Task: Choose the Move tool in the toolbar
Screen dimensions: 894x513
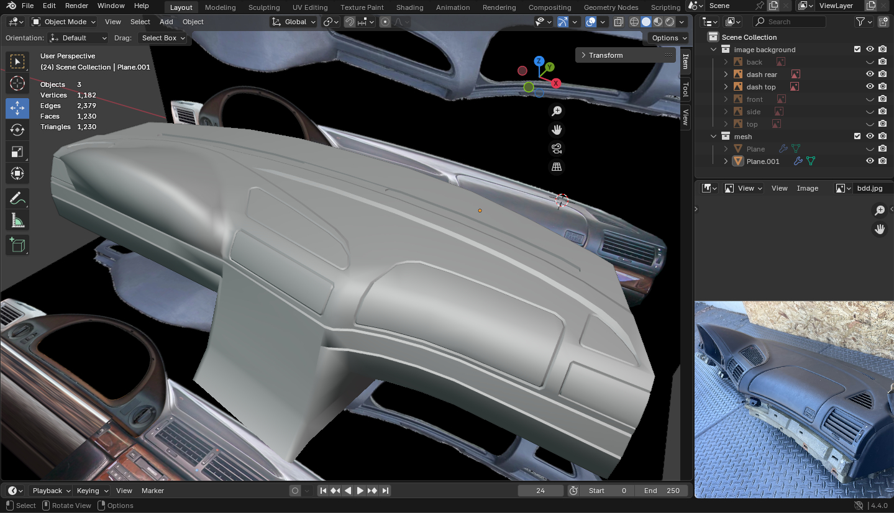Action: tap(17, 108)
